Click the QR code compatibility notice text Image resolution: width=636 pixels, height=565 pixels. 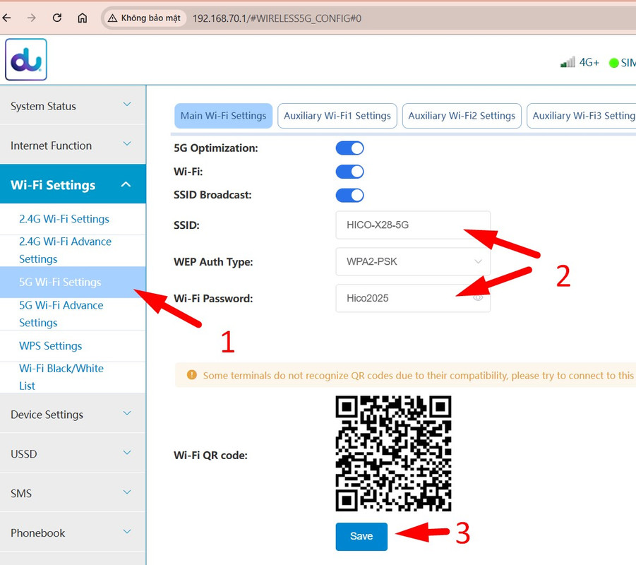tap(419, 376)
